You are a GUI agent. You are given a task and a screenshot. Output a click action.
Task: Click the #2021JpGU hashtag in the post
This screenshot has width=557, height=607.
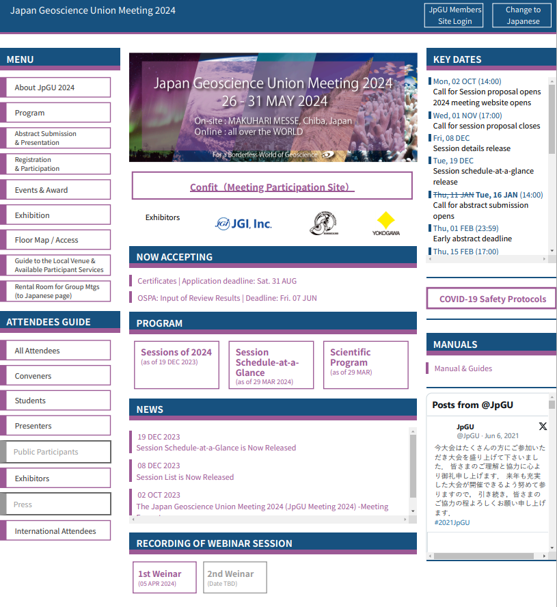[452, 522]
